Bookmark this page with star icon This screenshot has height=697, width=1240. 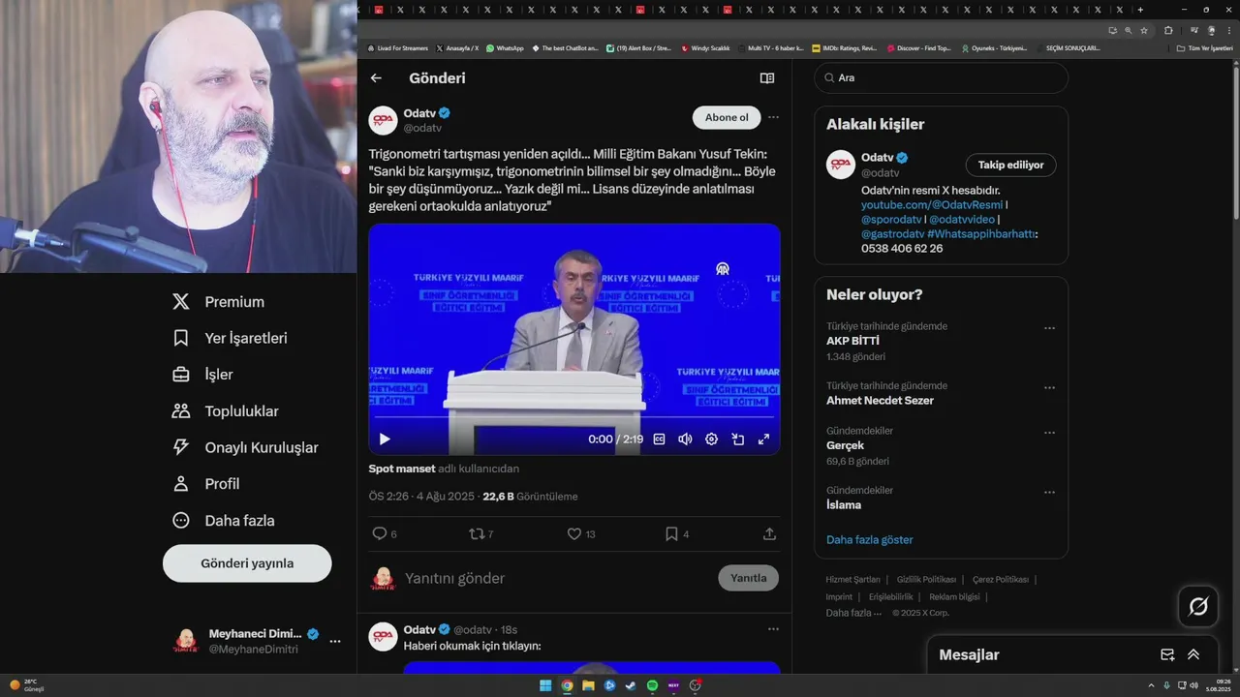1144,30
